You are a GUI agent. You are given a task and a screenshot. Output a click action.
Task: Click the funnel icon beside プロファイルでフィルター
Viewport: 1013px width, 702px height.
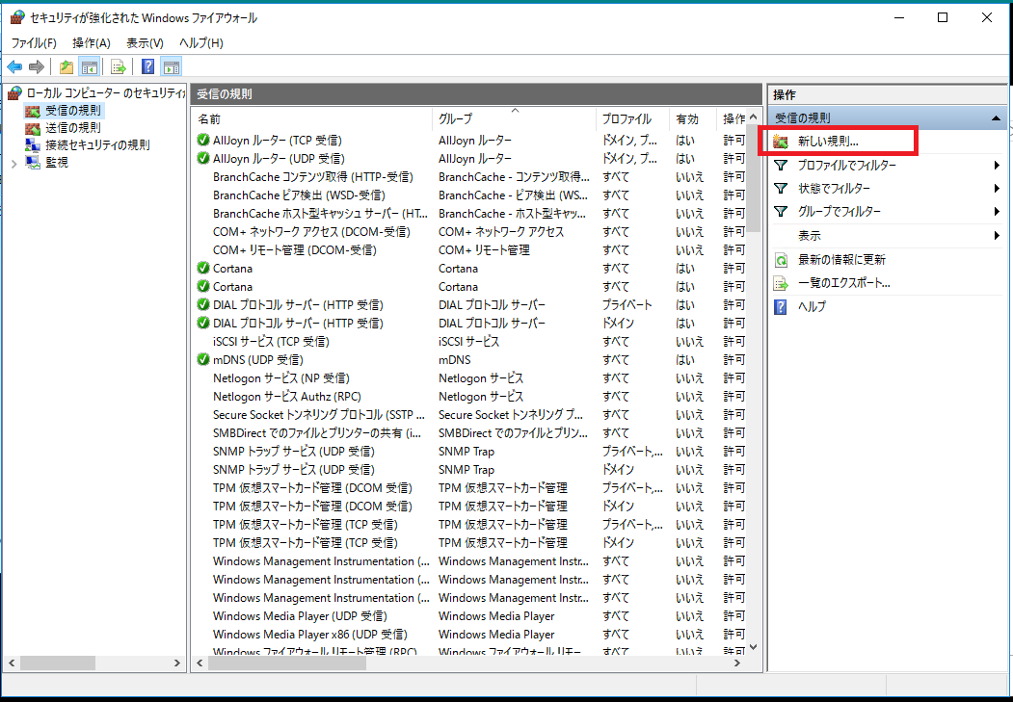click(x=781, y=166)
